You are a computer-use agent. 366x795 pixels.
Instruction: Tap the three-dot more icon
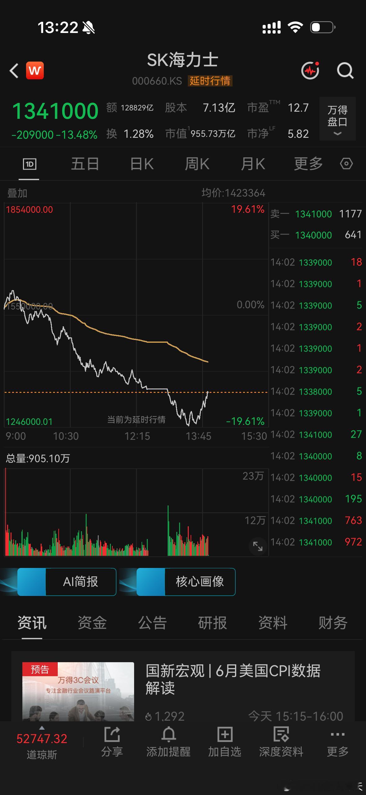coord(338,735)
